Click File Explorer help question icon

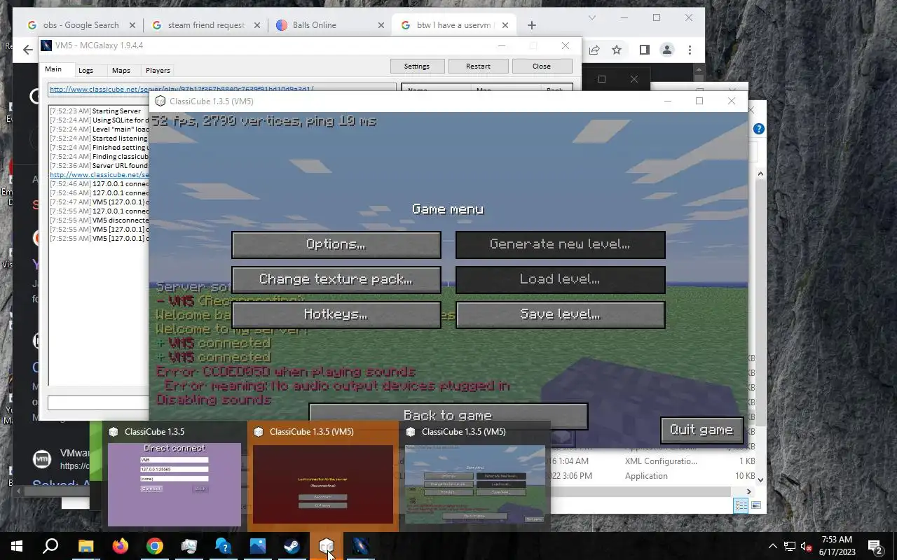758,129
